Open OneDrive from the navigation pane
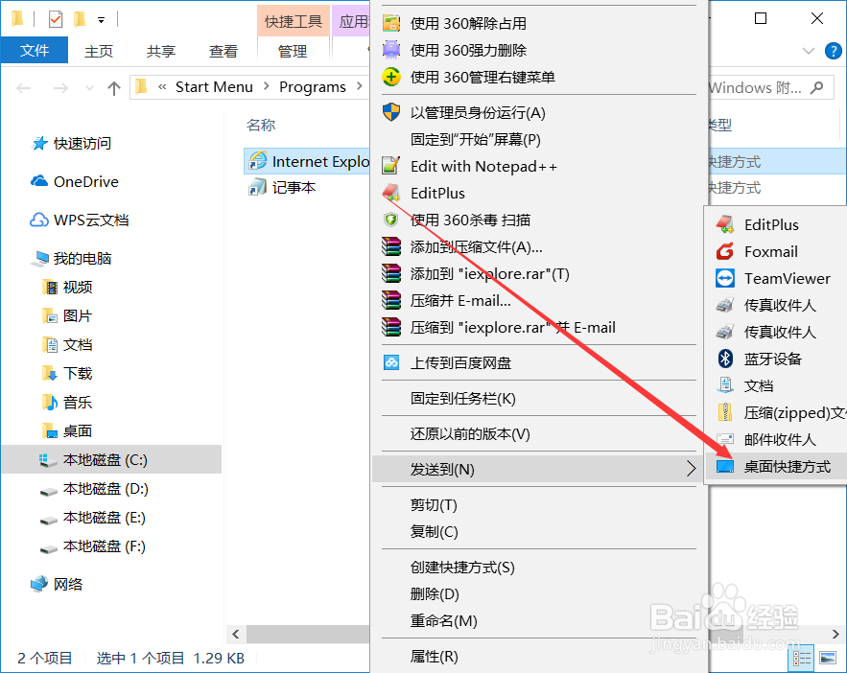The image size is (847, 673). click(84, 181)
